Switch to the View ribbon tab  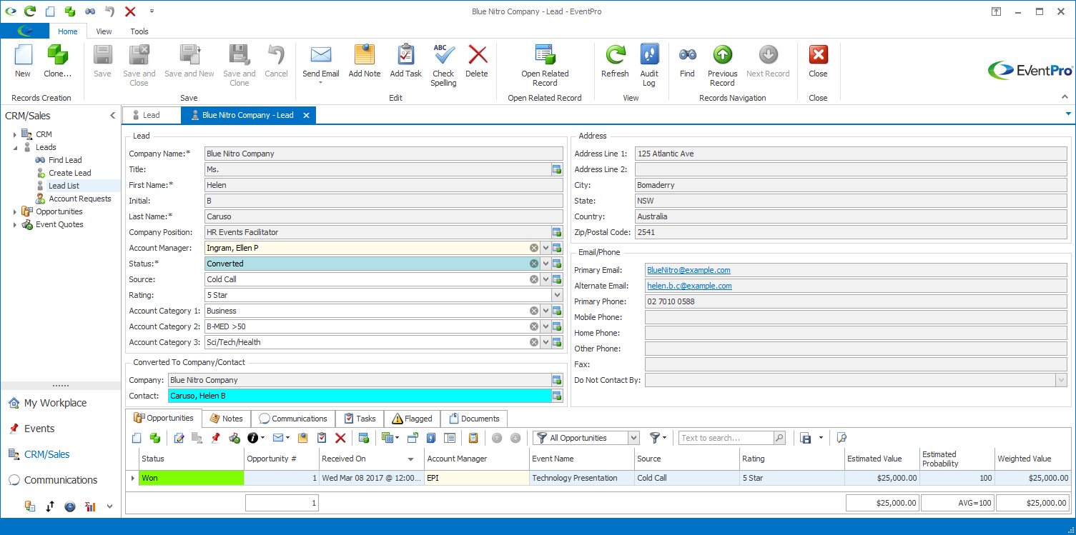pyautogui.click(x=104, y=31)
